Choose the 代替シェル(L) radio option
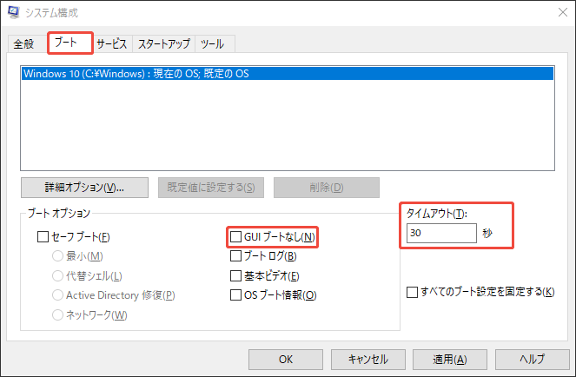 click(x=57, y=275)
